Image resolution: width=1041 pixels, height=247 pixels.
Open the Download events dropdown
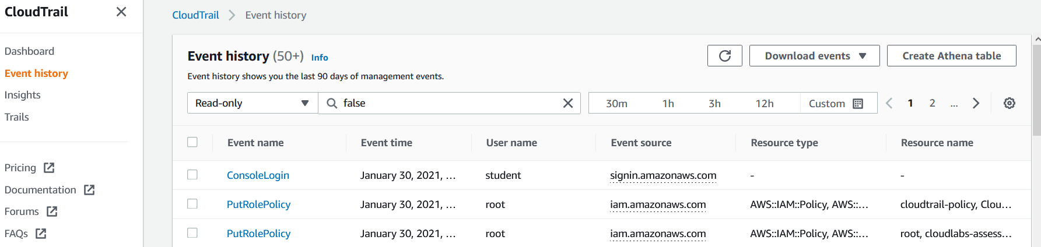[x=814, y=56]
